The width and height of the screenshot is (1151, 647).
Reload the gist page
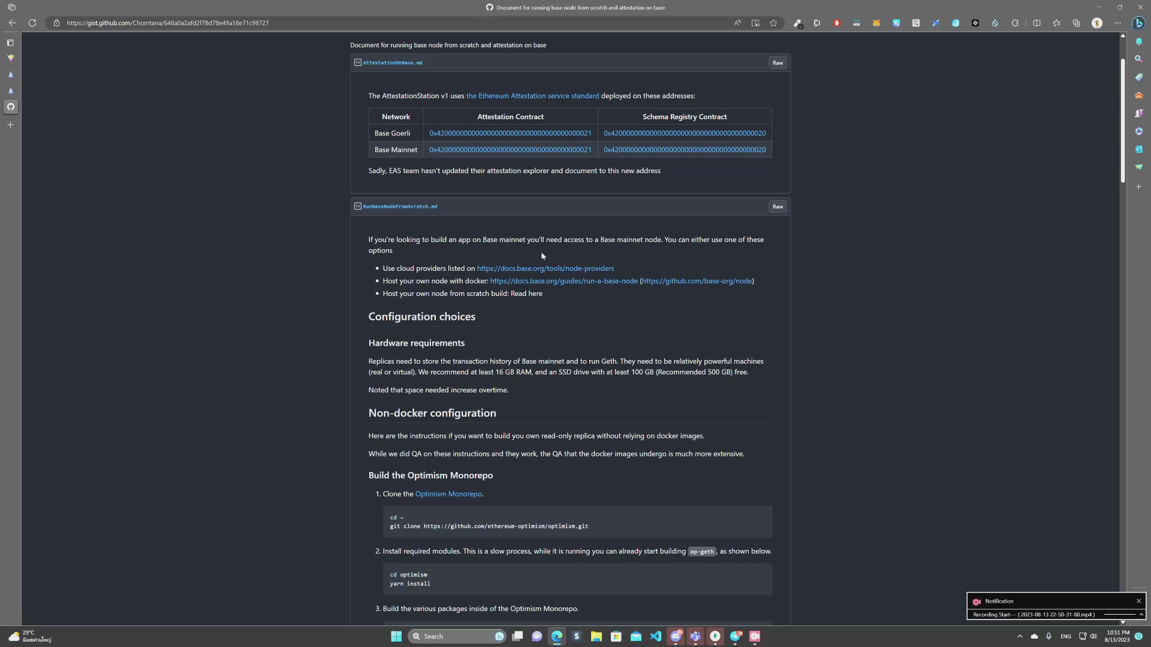click(x=32, y=23)
